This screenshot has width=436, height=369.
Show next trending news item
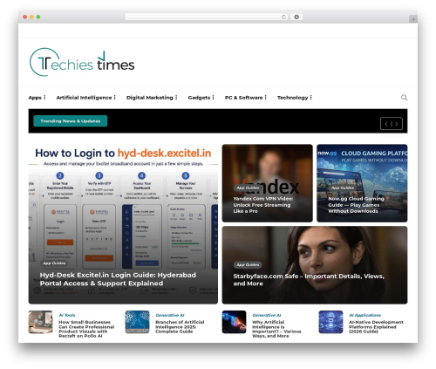[x=397, y=124]
